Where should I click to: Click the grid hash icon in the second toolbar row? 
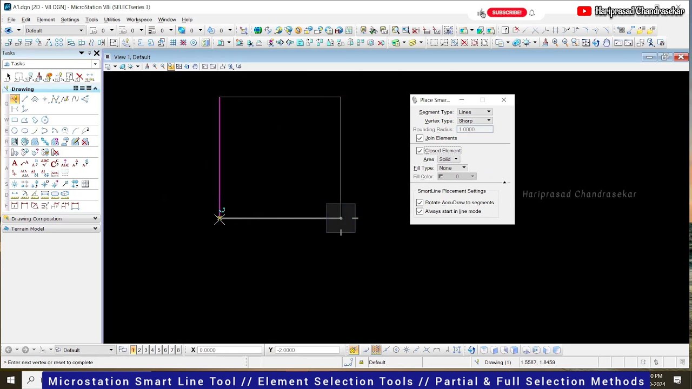[173, 43]
